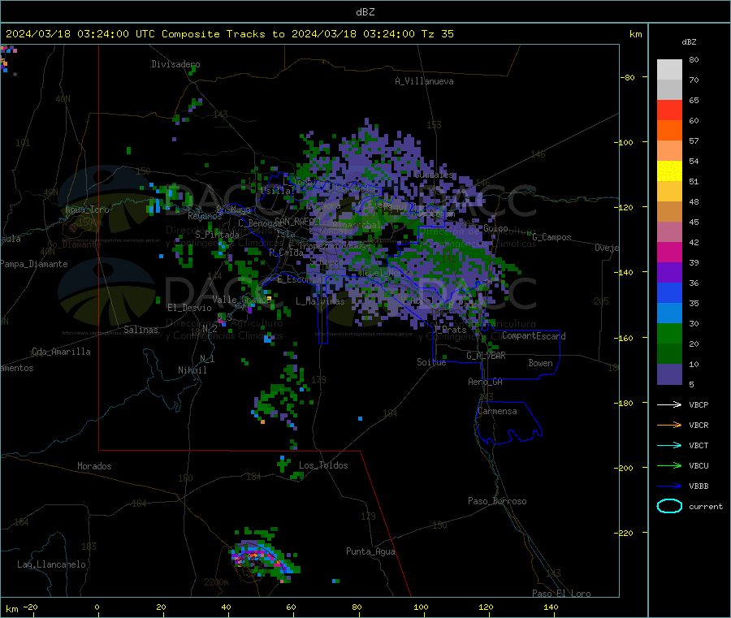Select the red swatch between 65 and 60
This screenshot has width=731, height=618.
669,110
